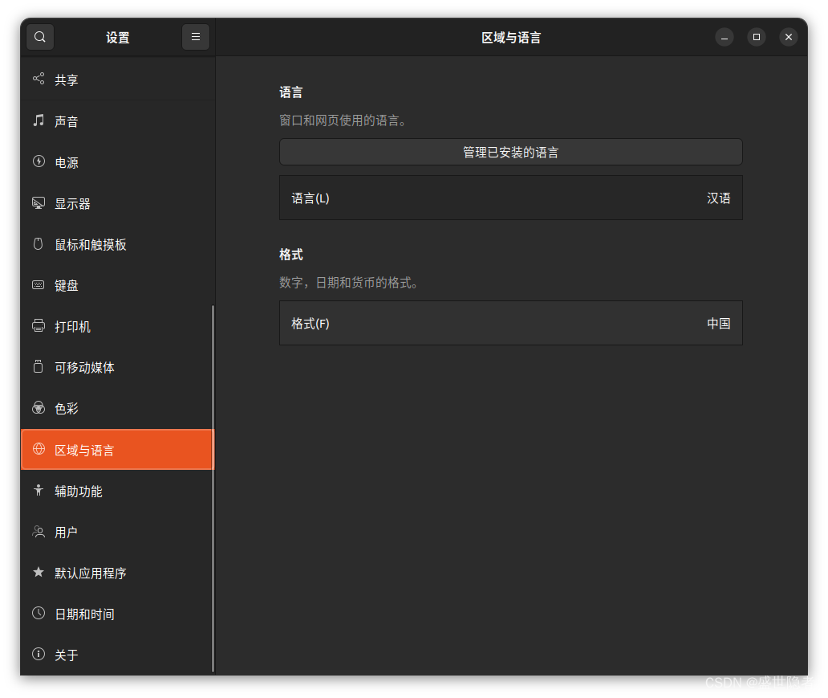Select 日期和时间 in sidebar

117,614
